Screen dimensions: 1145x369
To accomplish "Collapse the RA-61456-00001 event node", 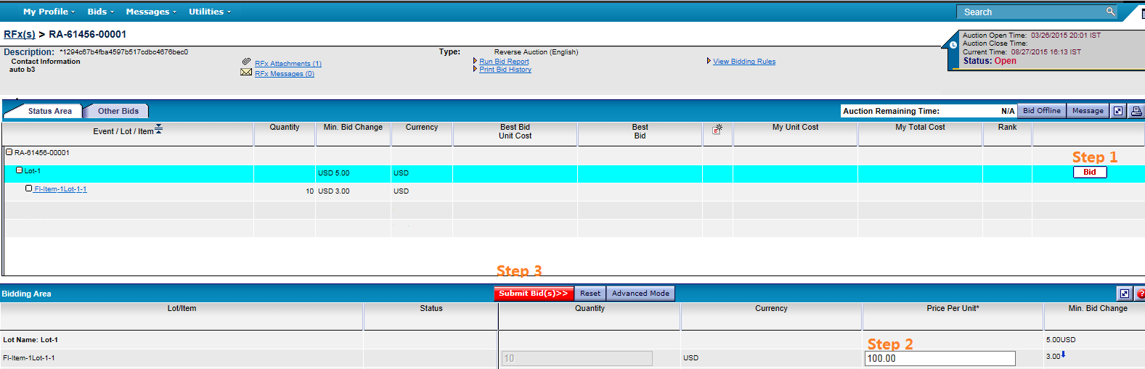I will click(x=9, y=152).
